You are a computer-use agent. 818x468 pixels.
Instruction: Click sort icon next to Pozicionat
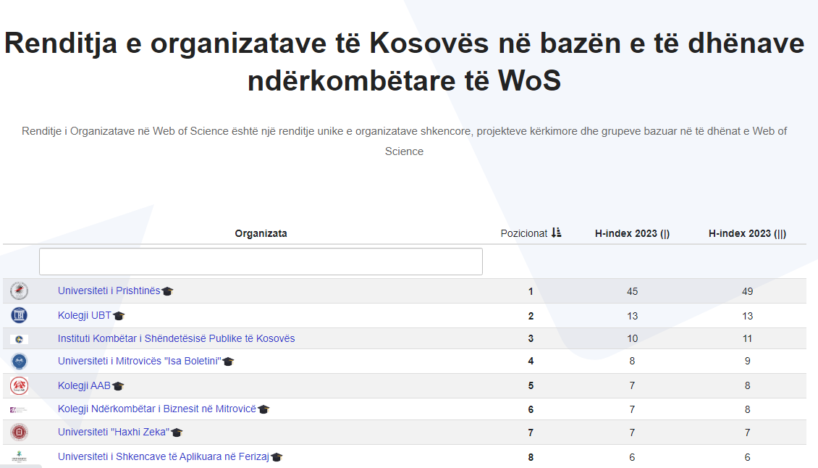click(x=556, y=233)
